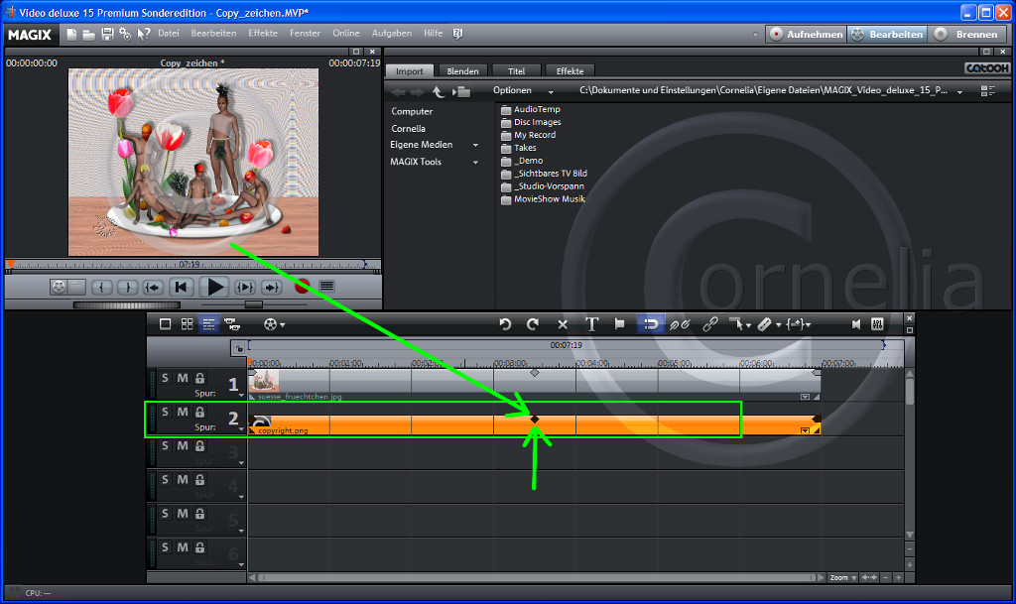Solo track 1 with S button
This screenshot has height=604, width=1016.
click(x=166, y=378)
